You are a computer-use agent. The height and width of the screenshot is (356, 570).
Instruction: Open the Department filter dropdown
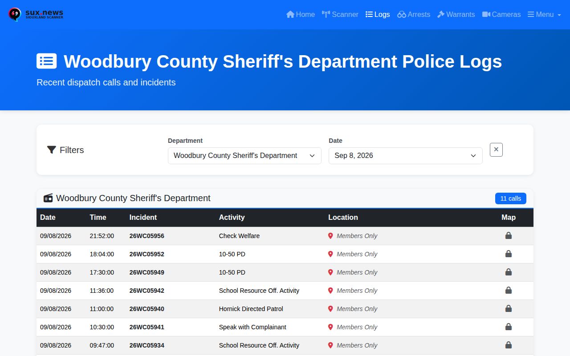(244, 156)
